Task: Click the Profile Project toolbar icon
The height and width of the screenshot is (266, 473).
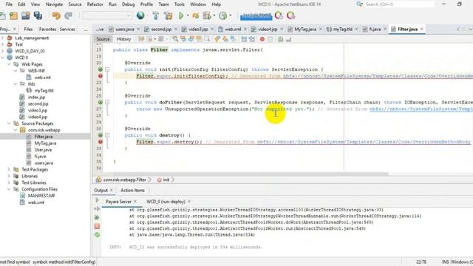Action: click(207, 16)
